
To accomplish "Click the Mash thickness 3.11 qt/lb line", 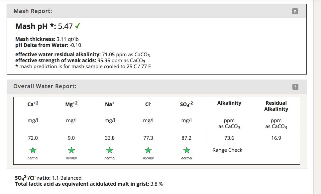I will coord(47,39).
